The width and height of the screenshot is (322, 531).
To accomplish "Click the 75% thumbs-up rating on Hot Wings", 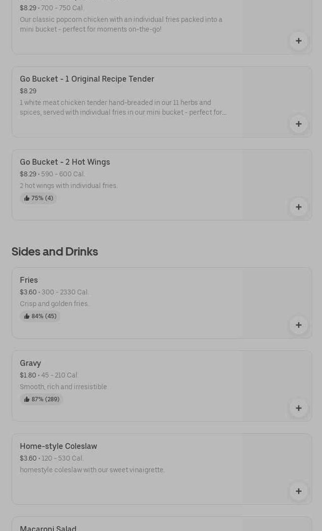I will [x=39, y=198].
